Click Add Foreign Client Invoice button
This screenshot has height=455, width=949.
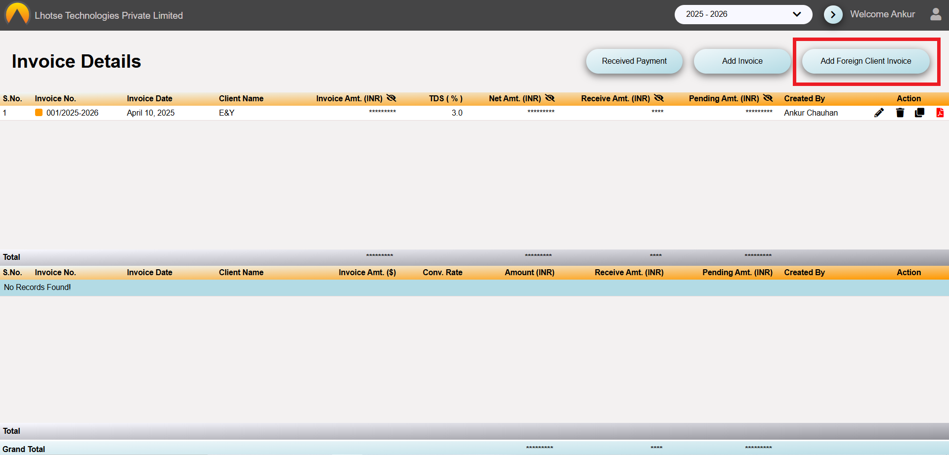(865, 61)
